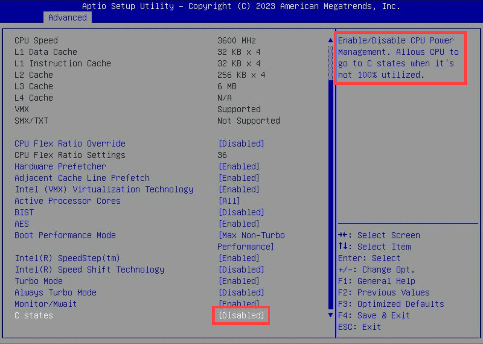Select Boot Performance Mode setting
Viewport: 483px width, 344px height.
pyautogui.click(x=65, y=235)
